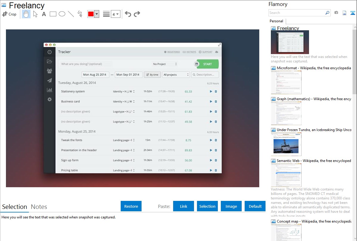The width and height of the screenshot is (357, 241).
Task: Open the line width dropdown showing 4
Action: coord(115,14)
